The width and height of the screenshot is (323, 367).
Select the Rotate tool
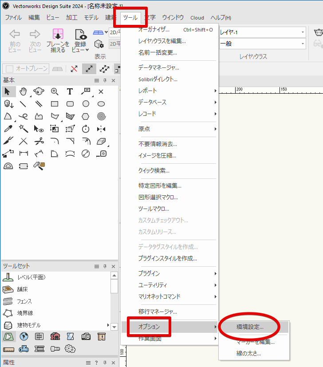click(x=86, y=129)
